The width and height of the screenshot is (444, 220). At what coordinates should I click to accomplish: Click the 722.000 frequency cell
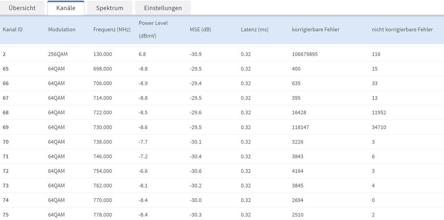coord(102,113)
